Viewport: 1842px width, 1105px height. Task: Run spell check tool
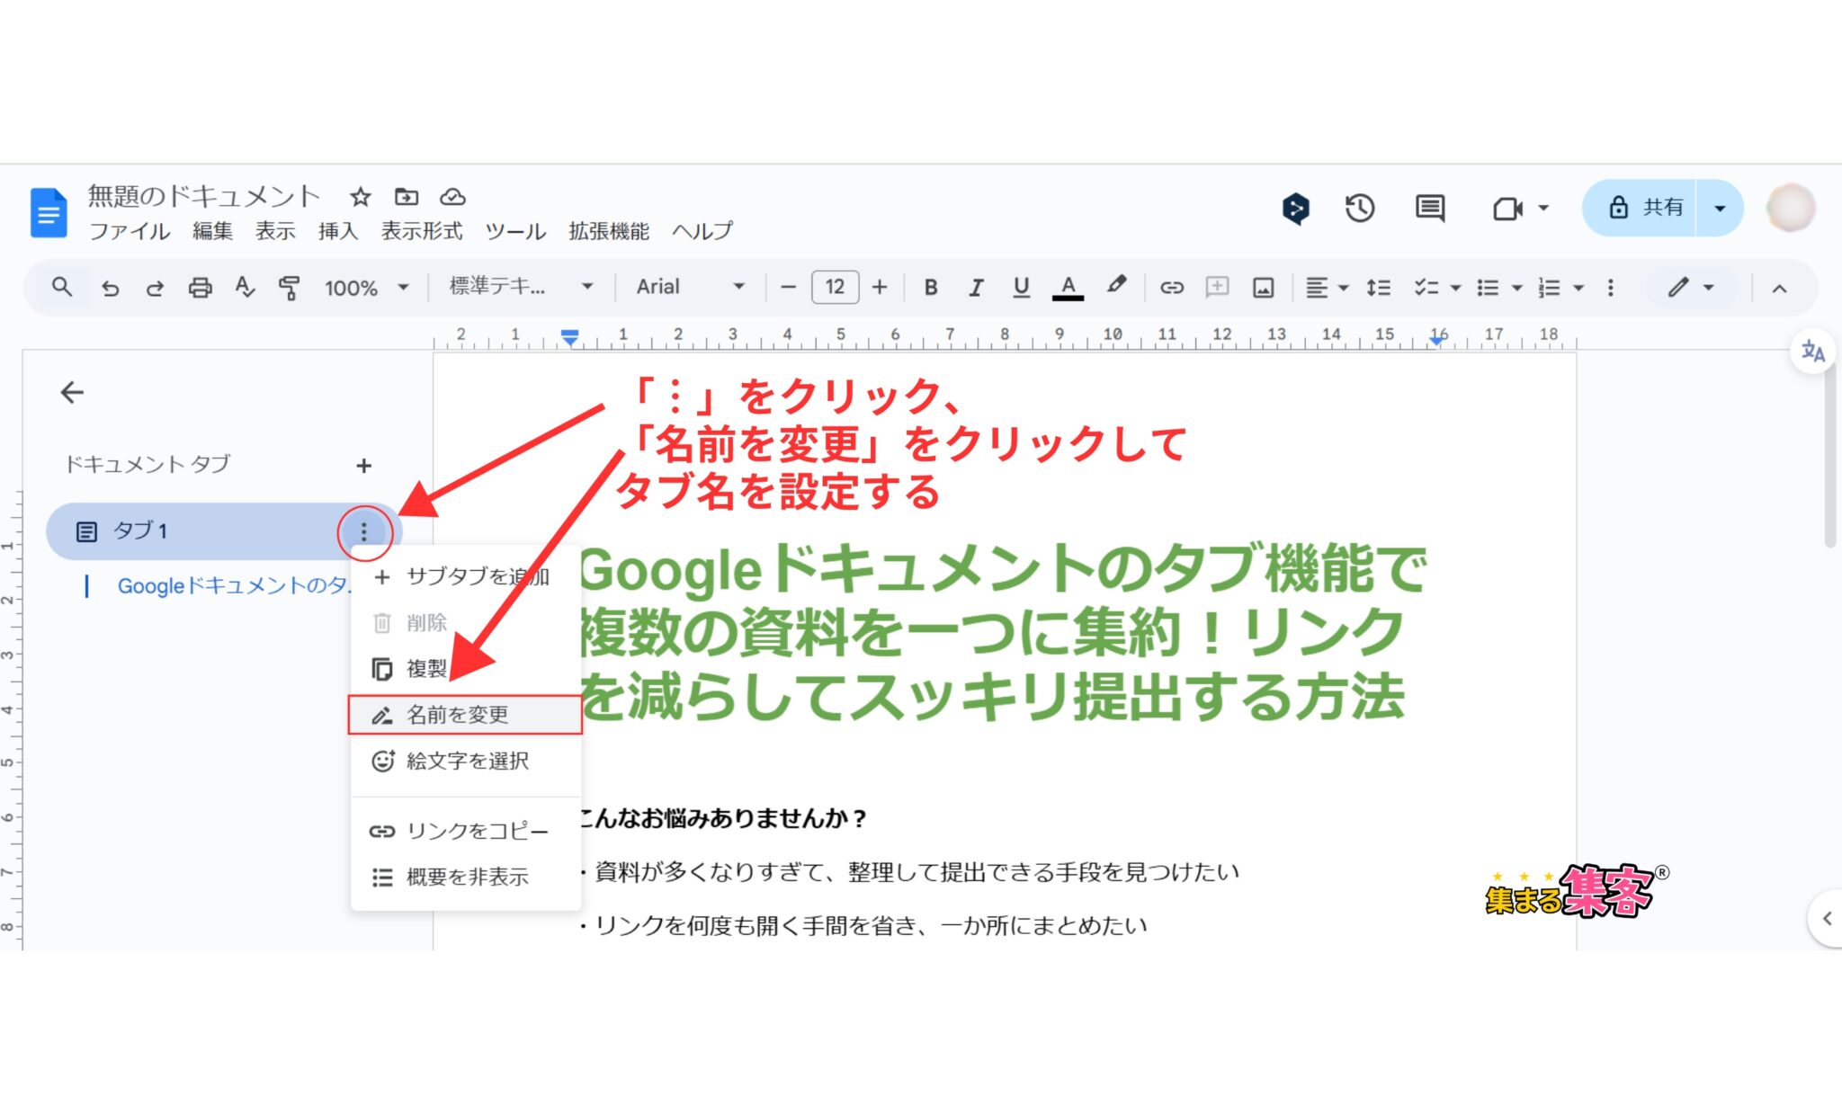point(245,288)
